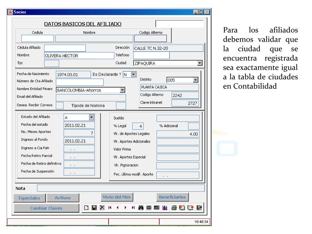The height and width of the screenshot is (234, 312).
Task: Open Mvto del Mes
Action: [x=117, y=197]
